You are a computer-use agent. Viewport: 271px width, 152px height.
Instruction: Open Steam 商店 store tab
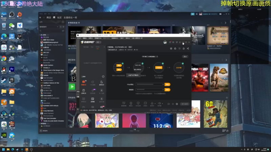pyautogui.click(x=49, y=18)
